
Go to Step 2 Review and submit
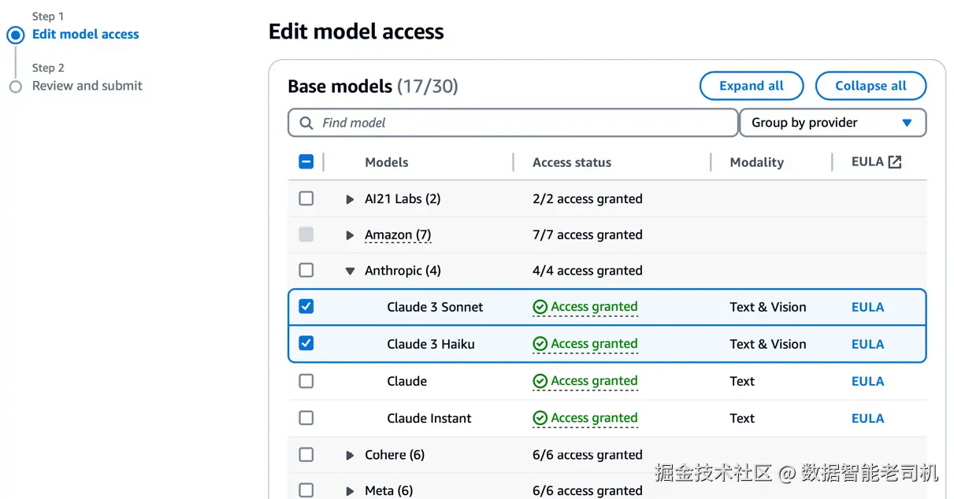coord(87,86)
